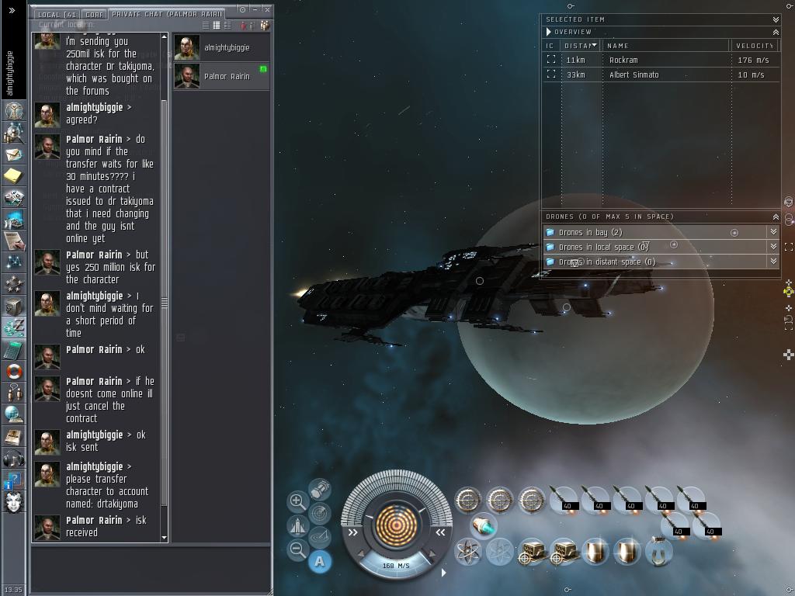
Task: Click the Zoom Out magnifier on HUD
Action: 297,549
